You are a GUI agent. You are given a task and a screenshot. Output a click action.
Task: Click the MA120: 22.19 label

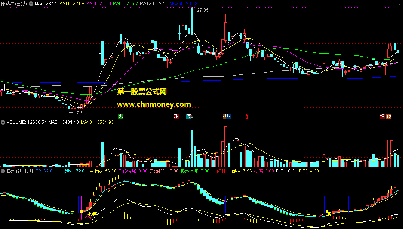click(154, 4)
